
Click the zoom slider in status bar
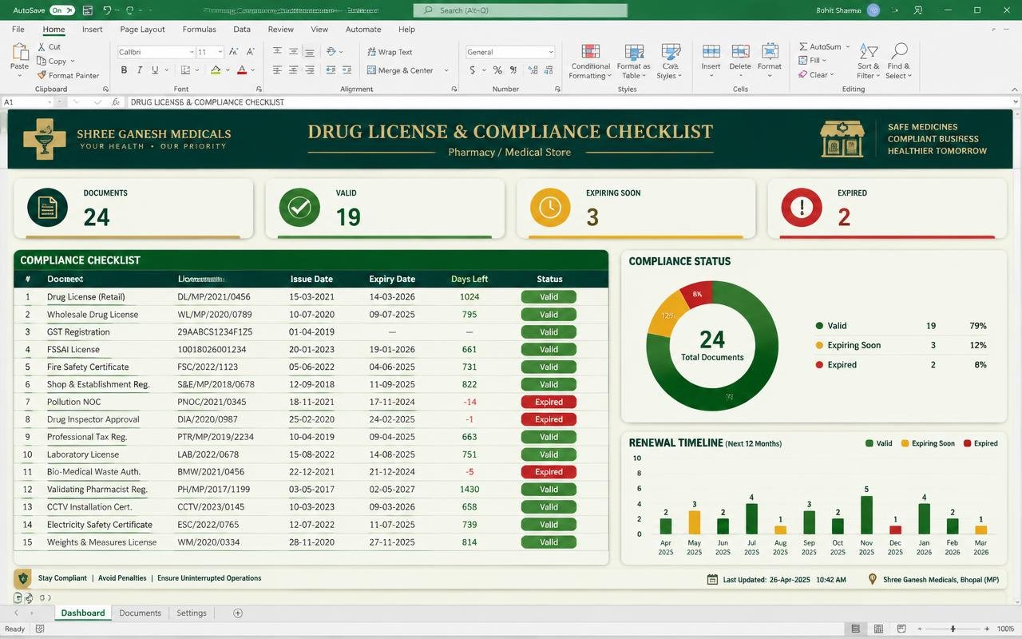tap(953, 629)
